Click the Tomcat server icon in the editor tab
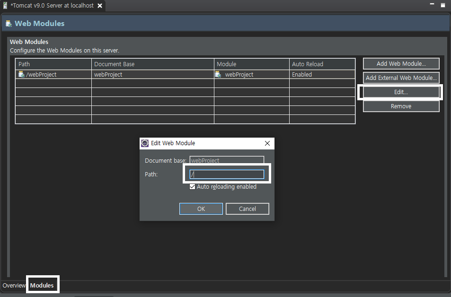 (5, 6)
